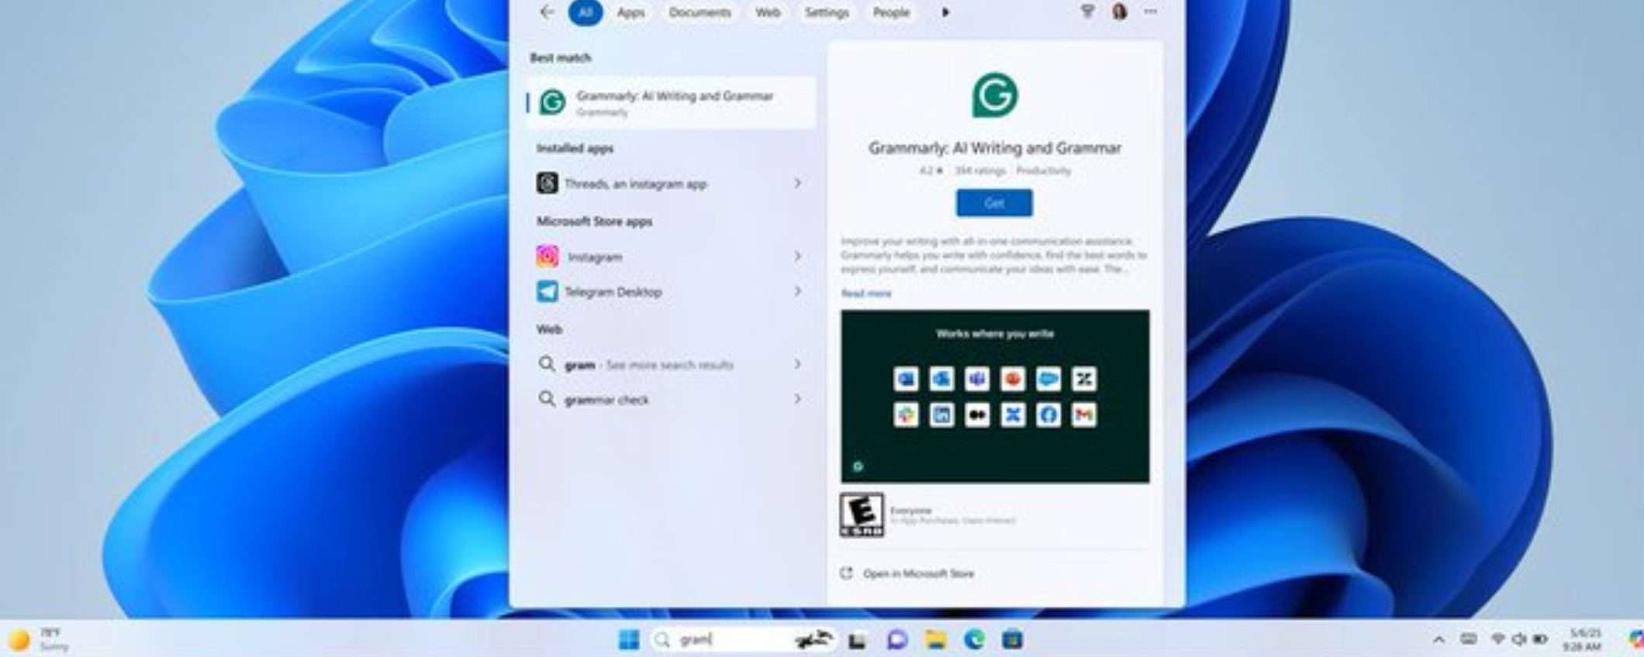1644x657 pixels.
Task: Open the Chat app on the taskbar
Action: coord(897,640)
